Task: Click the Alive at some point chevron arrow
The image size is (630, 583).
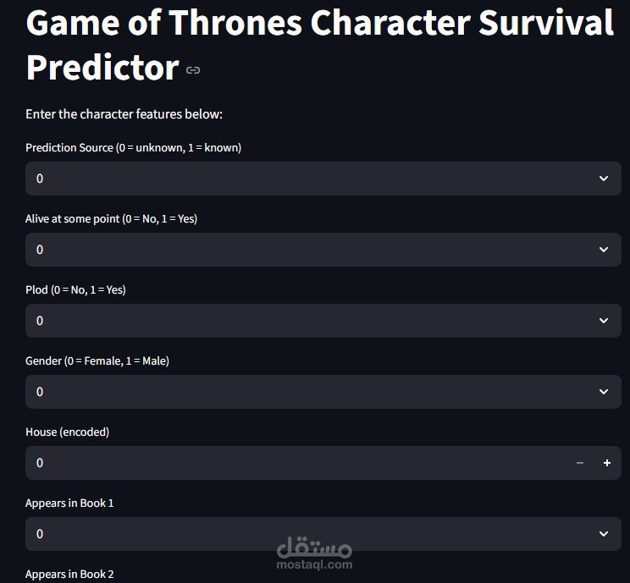Action: click(x=604, y=250)
